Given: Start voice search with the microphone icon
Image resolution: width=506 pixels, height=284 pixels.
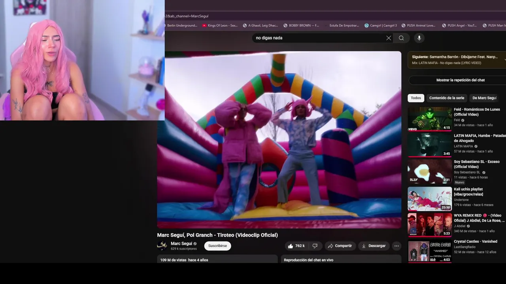Looking at the screenshot, I should [x=419, y=38].
